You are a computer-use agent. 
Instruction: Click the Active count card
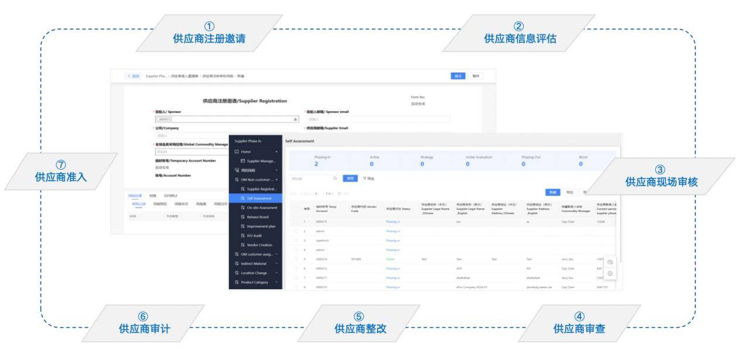pyautogui.click(x=374, y=161)
